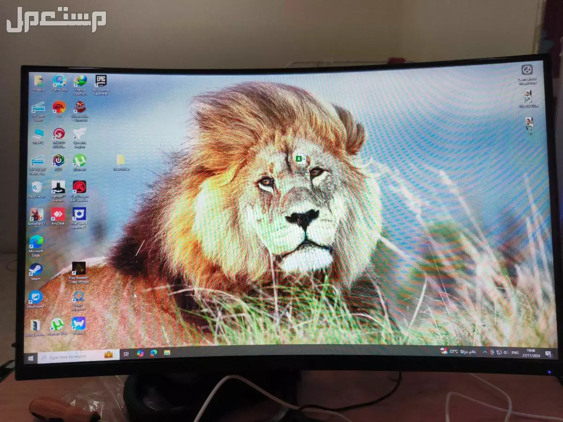Image resolution: width=563 pixels, height=422 pixels.
Task: Open the Epic Games Launcher icon
Action: click(100, 84)
